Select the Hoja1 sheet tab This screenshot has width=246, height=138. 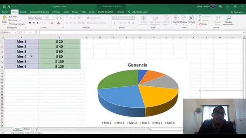18,129
